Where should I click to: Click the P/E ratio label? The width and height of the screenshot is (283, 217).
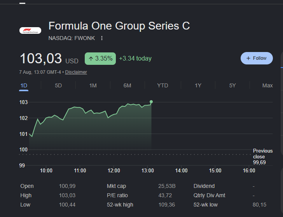coord(117,195)
